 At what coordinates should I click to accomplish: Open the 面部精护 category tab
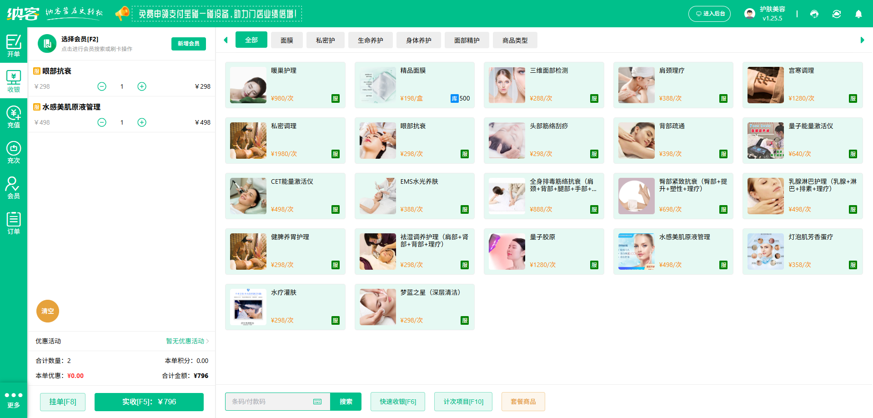[467, 40]
